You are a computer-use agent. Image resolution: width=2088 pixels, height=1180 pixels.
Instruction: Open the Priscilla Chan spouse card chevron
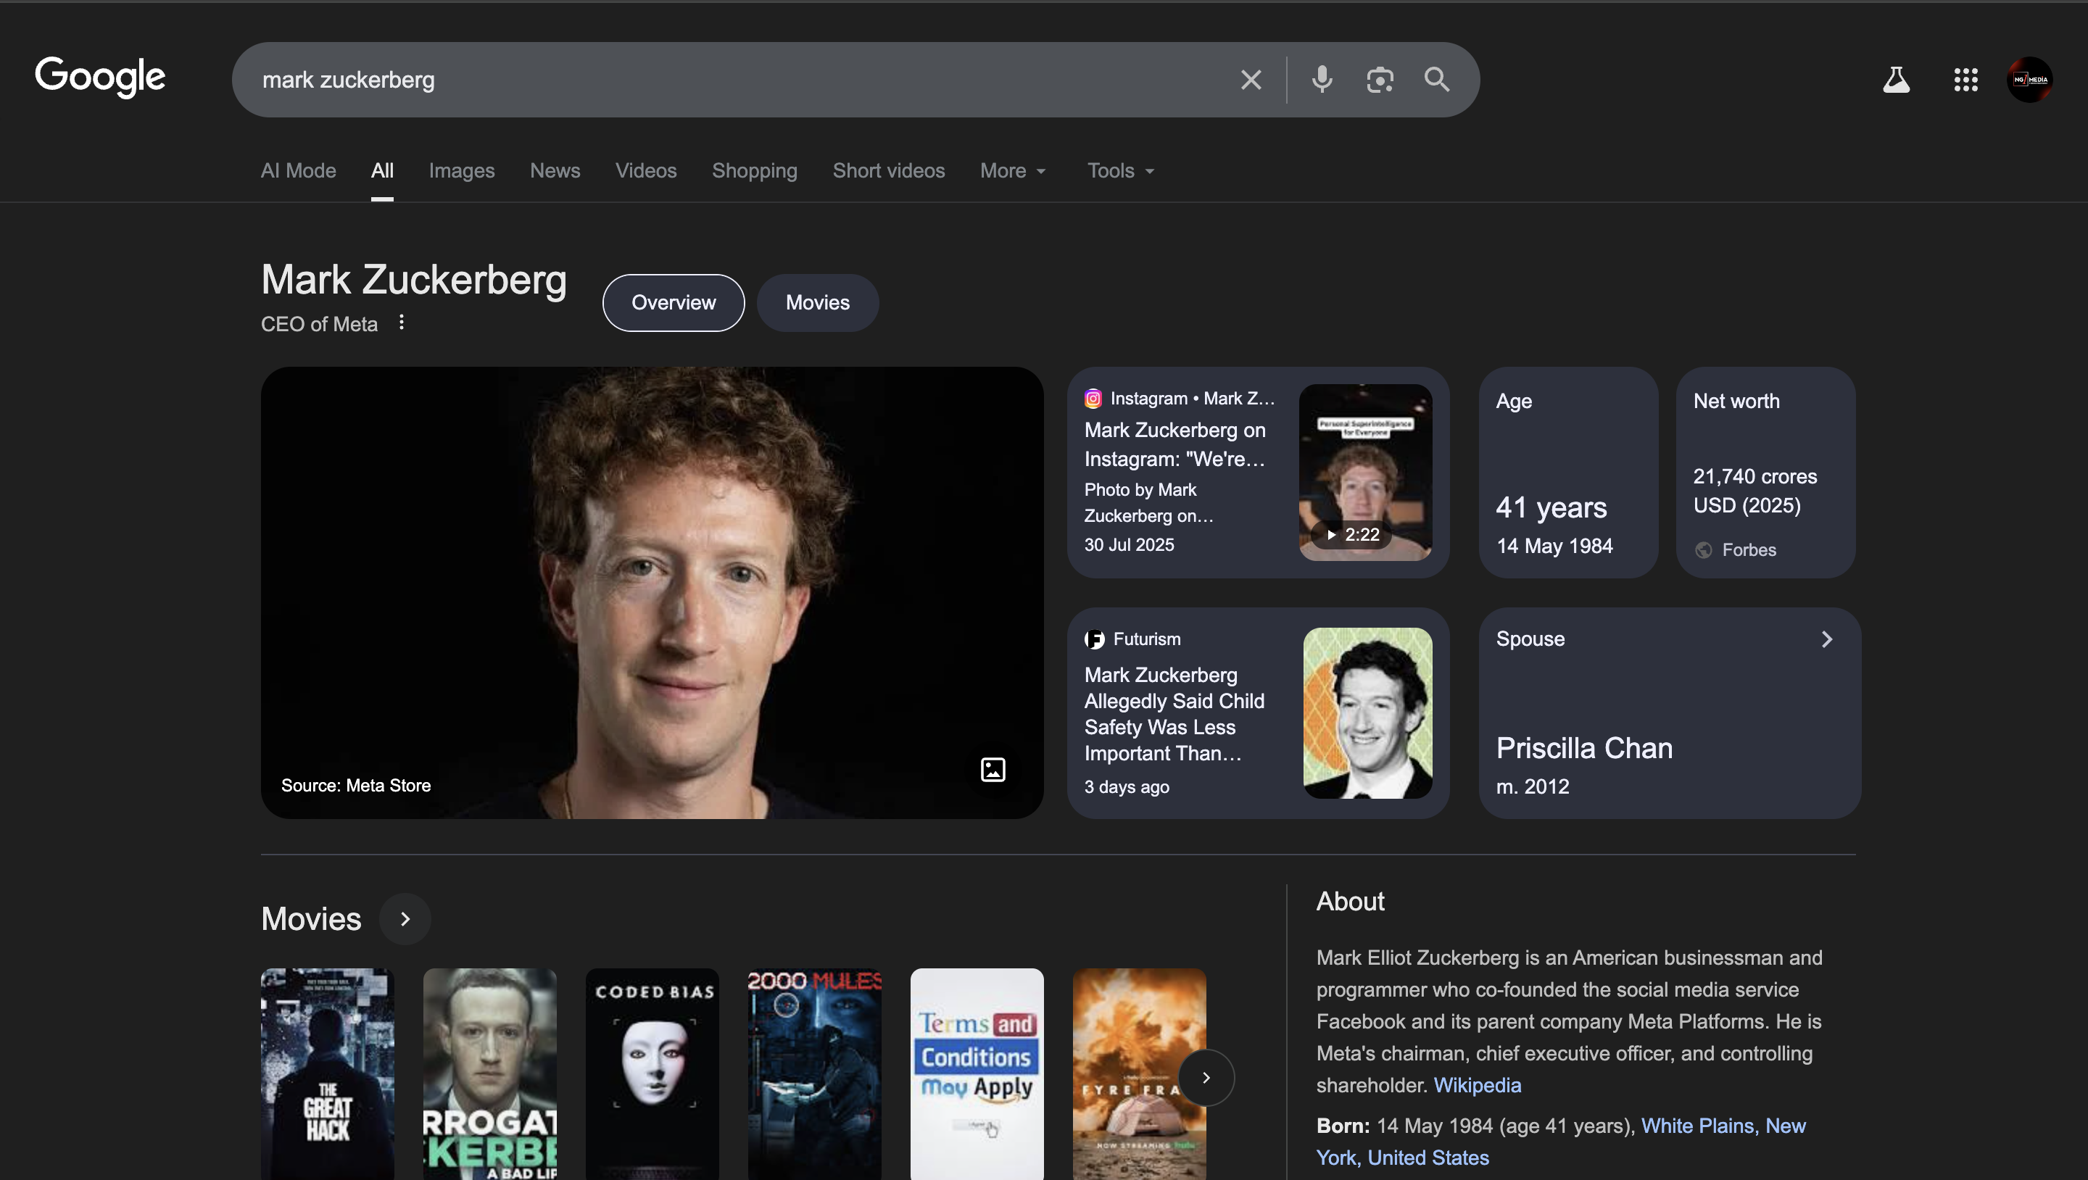coord(1826,639)
